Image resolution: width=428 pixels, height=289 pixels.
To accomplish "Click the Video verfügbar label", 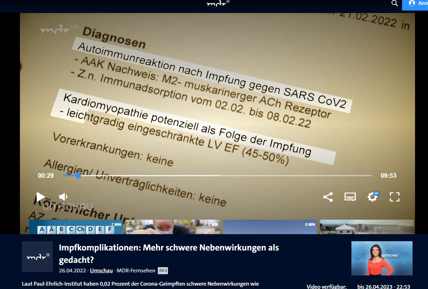I will point(327,287).
